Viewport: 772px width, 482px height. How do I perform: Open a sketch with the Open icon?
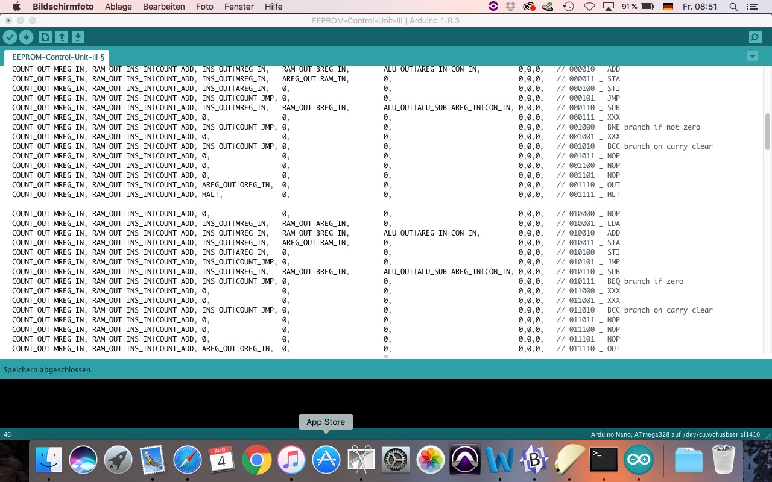click(x=62, y=37)
